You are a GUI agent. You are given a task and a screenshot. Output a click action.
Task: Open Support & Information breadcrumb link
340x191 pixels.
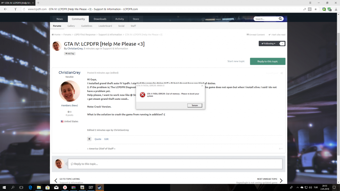click(x=110, y=35)
